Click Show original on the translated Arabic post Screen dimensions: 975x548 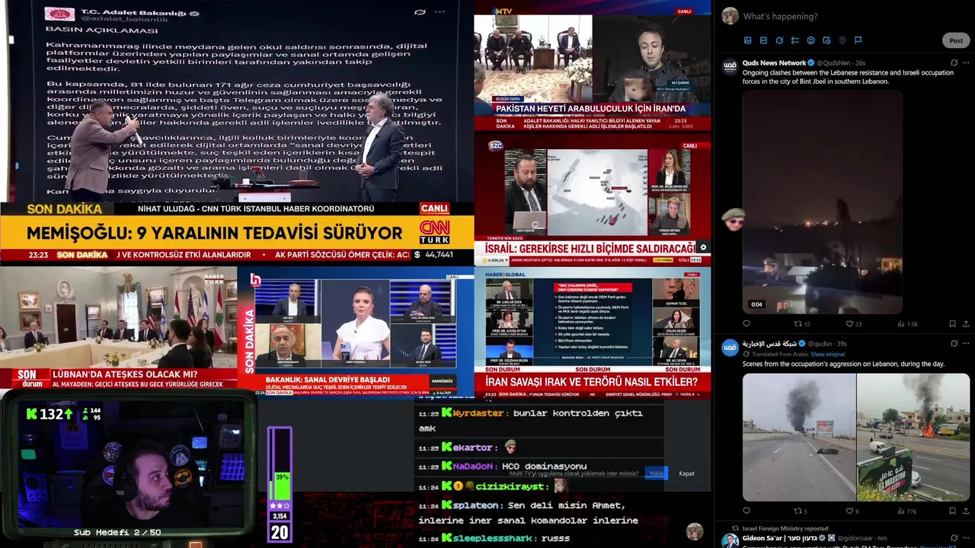click(x=827, y=354)
